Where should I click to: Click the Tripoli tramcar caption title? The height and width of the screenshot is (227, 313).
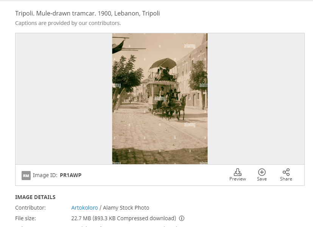click(87, 13)
